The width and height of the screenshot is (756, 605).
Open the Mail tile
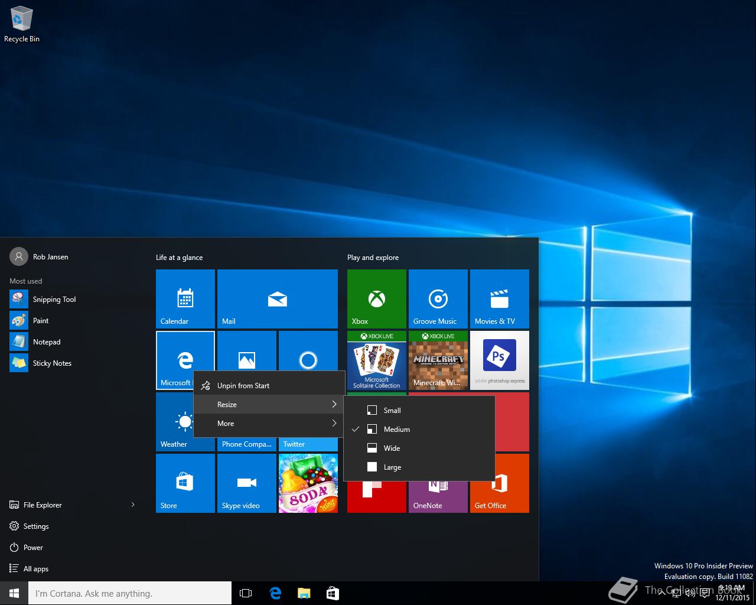(x=278, y=299)
